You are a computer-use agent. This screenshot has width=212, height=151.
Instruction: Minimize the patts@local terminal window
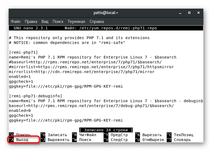coord(180,13)
